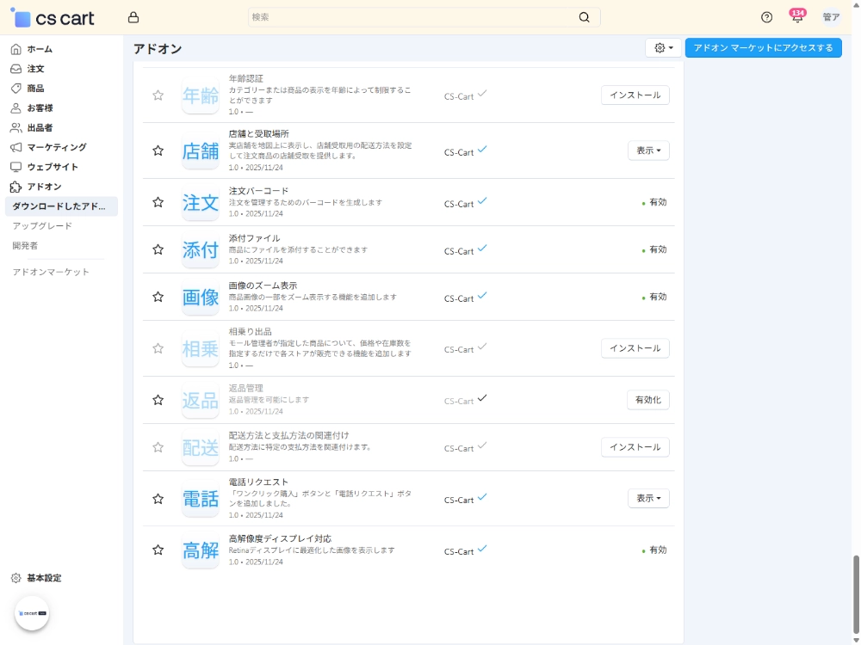Click the 注文バーコード addon icon

click(x=201, y=203)
